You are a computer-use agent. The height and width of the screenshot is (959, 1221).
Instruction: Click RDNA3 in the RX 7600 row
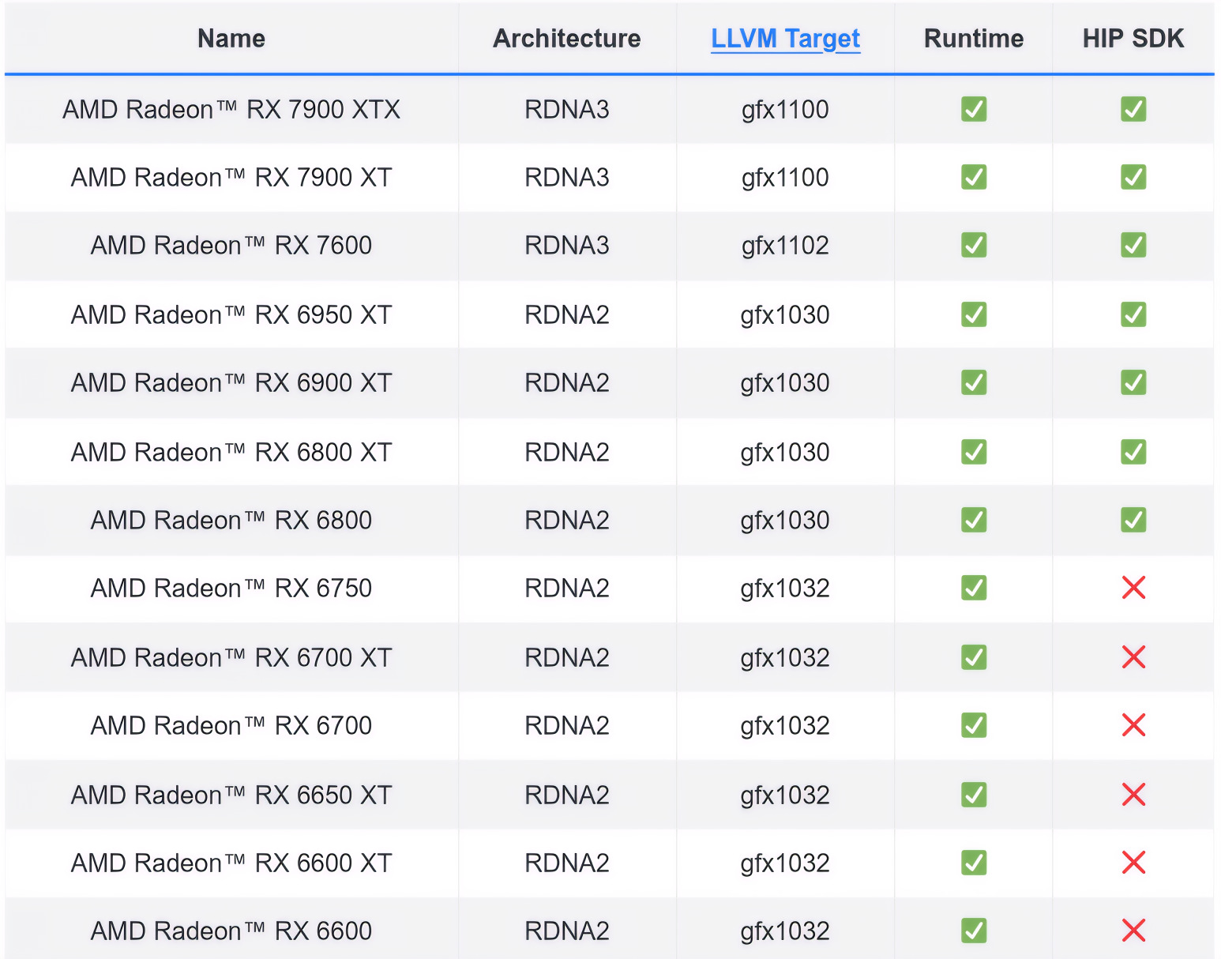[567, 245]
